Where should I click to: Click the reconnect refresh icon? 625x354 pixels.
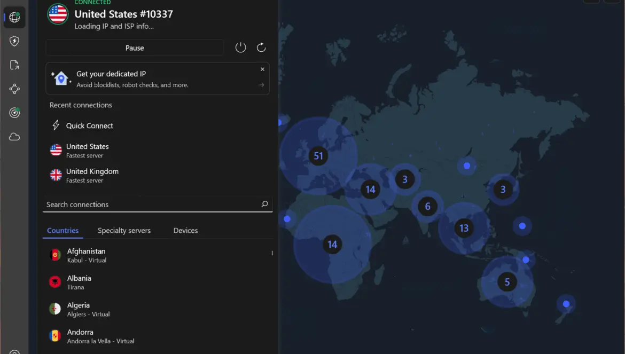pos(261,48)
